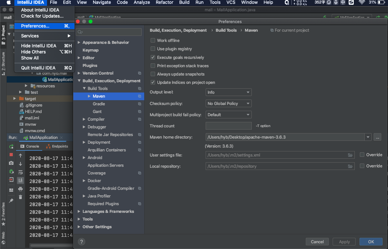This screenshot has width=388, height=249.
Task: Click the Cancel button in Preferences
Action: (x=317, y=242)
